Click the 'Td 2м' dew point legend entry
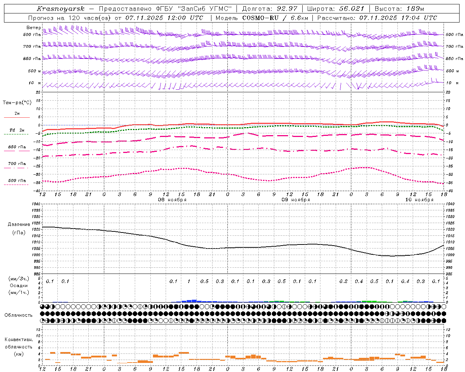This screenshot has width=465, height=372. 17,130
